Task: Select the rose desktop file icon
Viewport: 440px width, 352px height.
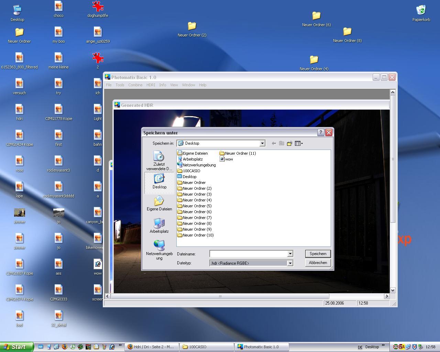Action: point(19,164)
